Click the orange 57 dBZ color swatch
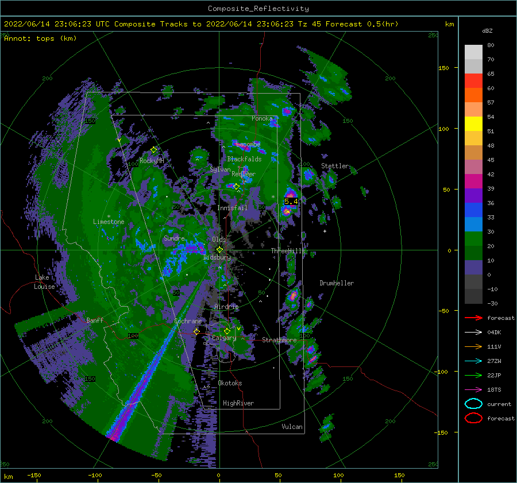The image size is (517, 483). (473, 95)
